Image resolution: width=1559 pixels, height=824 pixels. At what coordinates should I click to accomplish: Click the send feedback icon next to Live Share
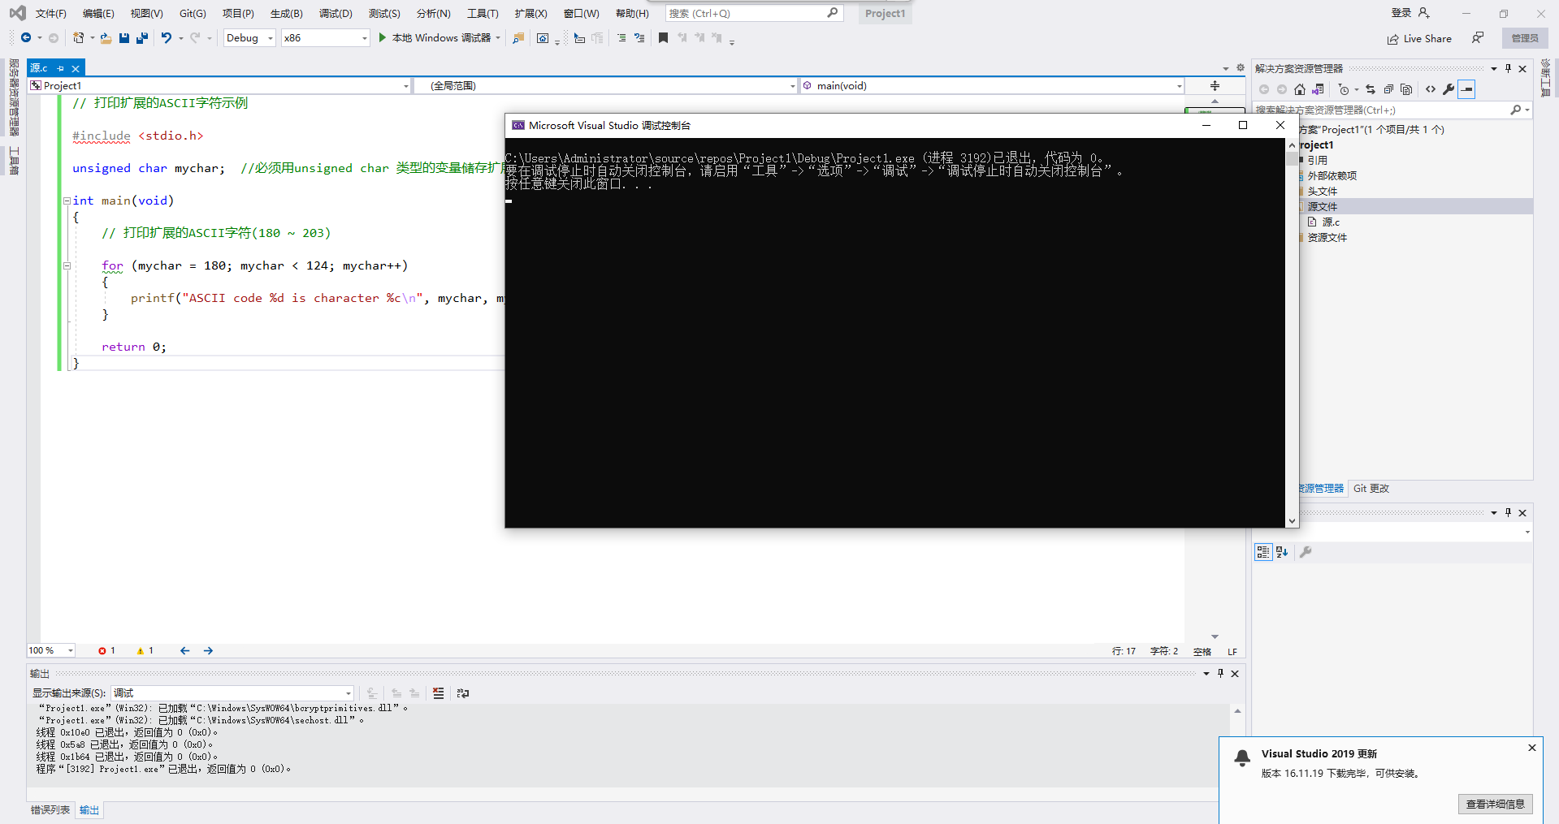click(1478, 38)
